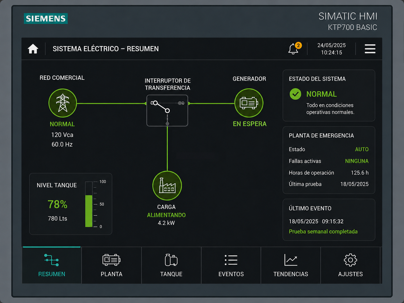The image size is (404, 303).
Task: Click the 780 Lts volume value
Action: pos(57,218)
